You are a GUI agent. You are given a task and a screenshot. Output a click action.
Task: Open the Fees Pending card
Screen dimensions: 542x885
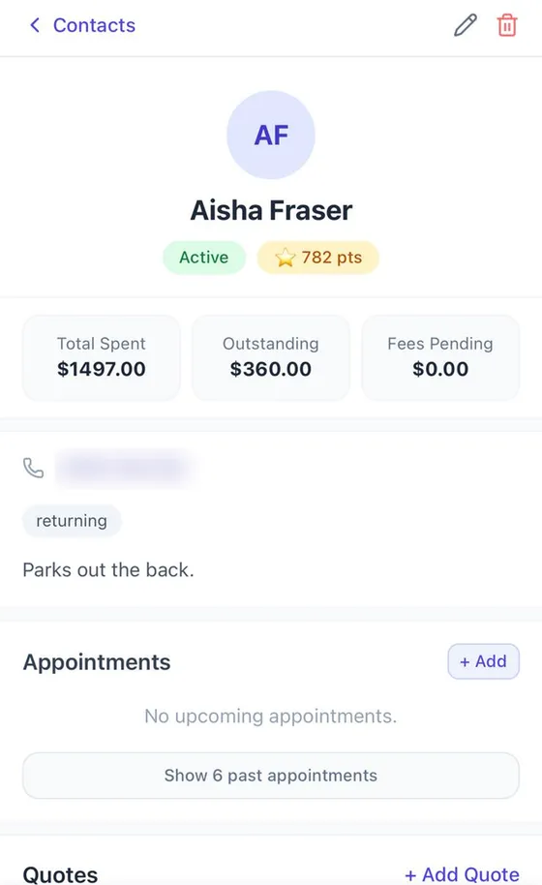[440, 357]
